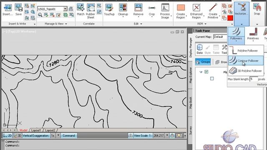Click the warning triangle icon in status bar
267x150 pixels.
coord(131,135)
